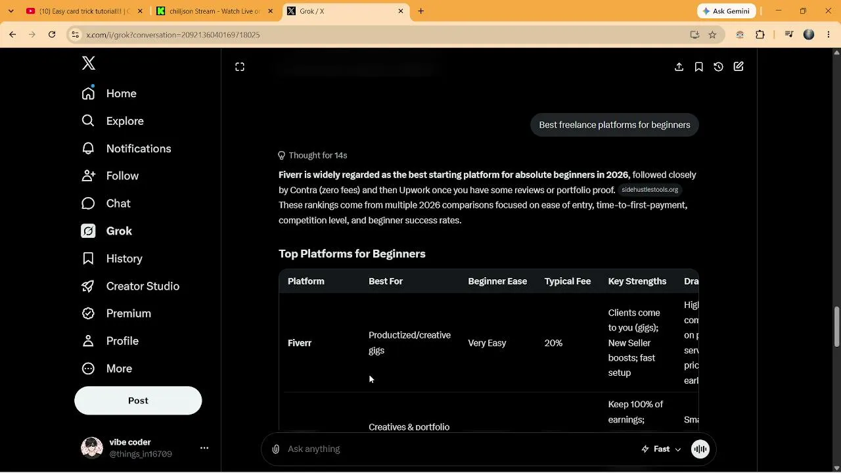The image size is (841, 473).
Task: Open Chat from the sidebar
Action: coord(106,204)
